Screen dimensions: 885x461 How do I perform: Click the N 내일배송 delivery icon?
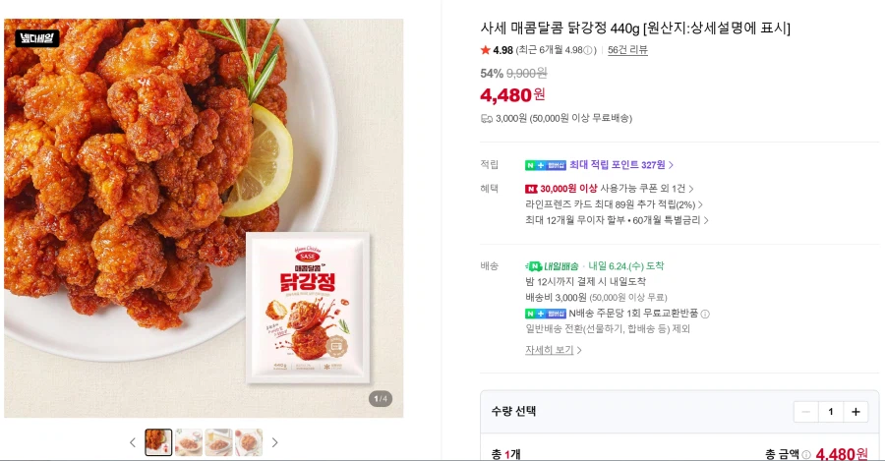click(x=552, y=265)
